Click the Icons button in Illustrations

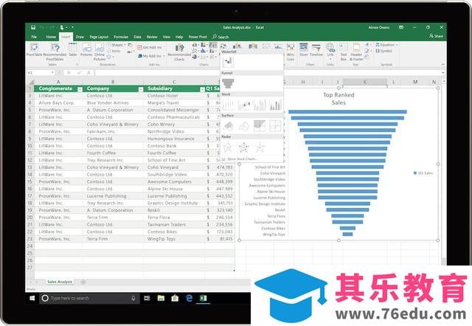114,51
